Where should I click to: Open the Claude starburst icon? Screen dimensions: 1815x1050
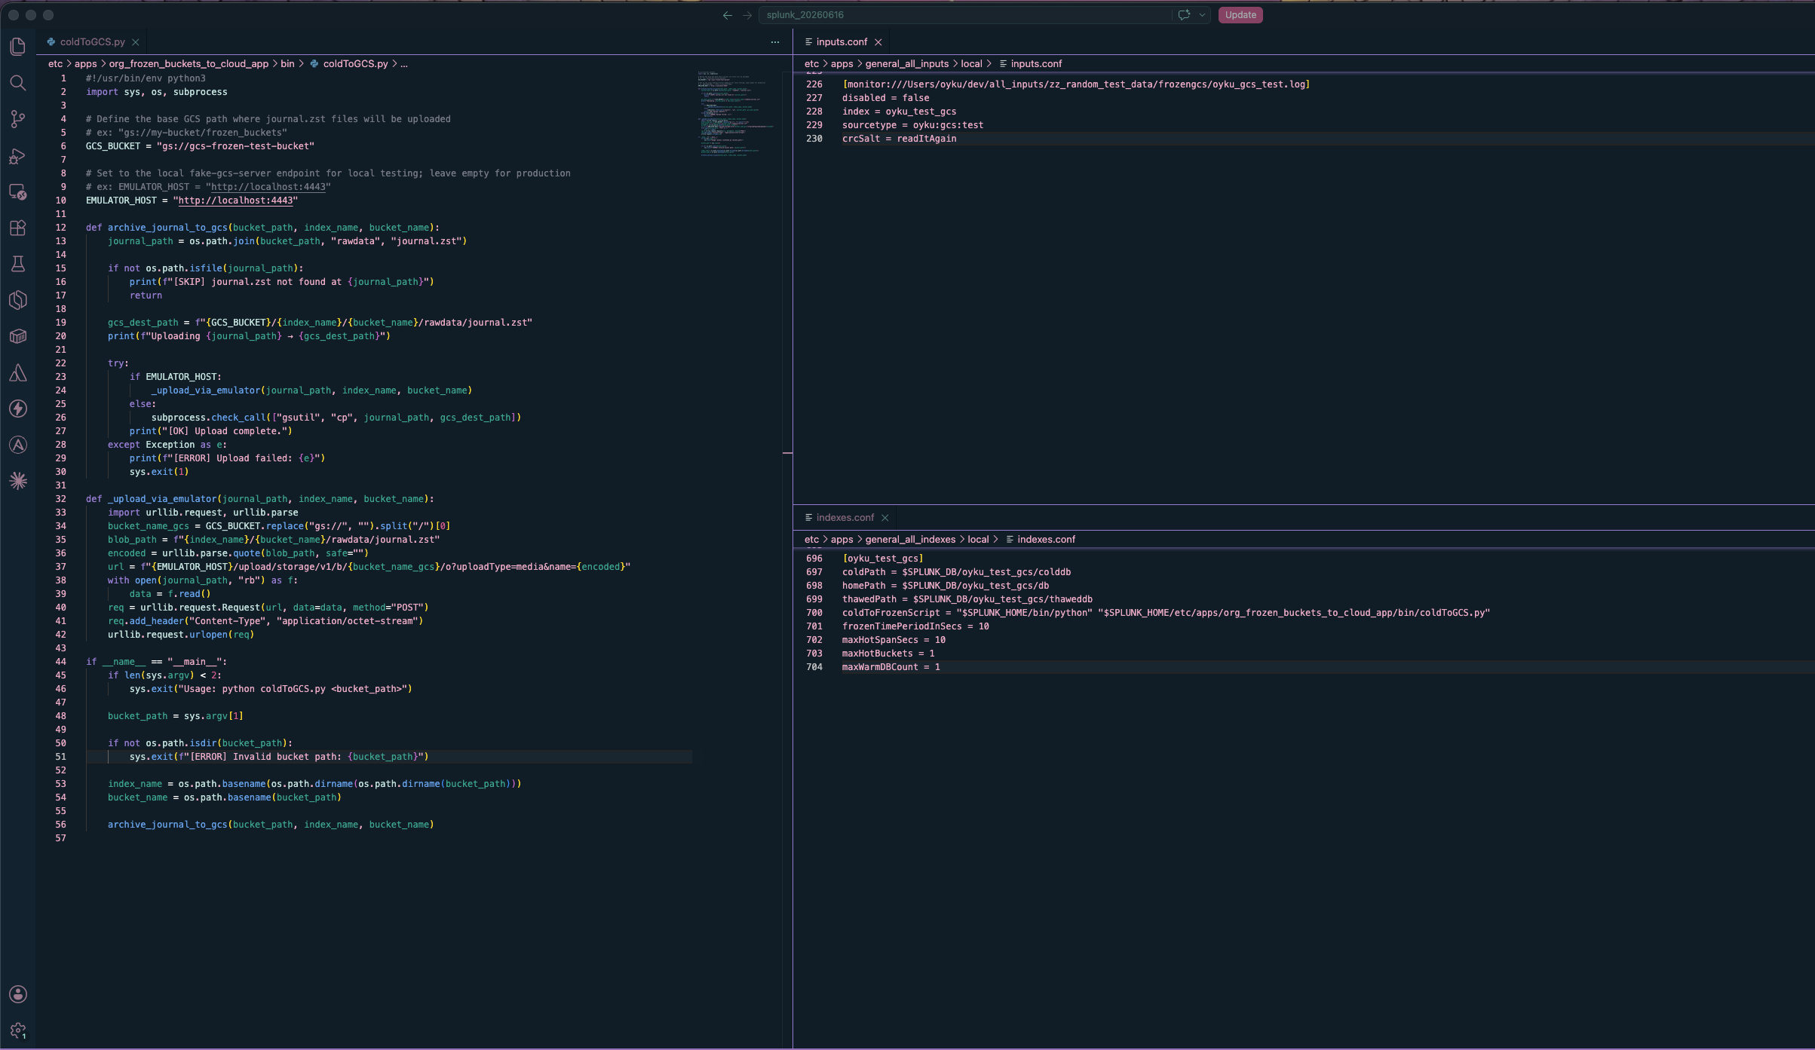point(18,481)
